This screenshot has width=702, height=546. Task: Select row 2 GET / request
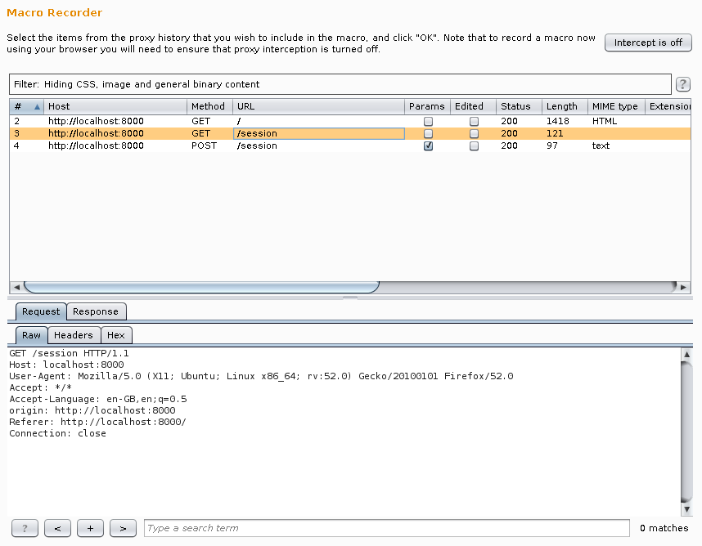(350, 121)
